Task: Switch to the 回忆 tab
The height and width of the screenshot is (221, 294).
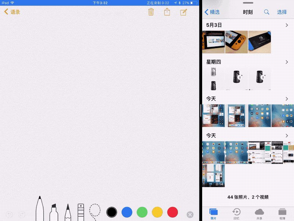Action: click(x=236, y=214)
